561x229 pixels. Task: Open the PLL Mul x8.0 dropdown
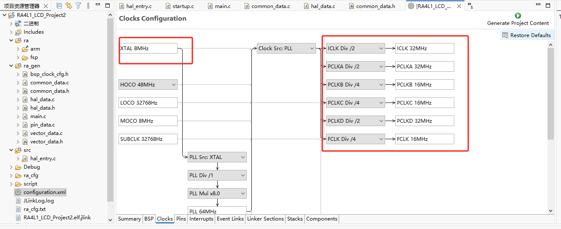click(x=217, y=194)
